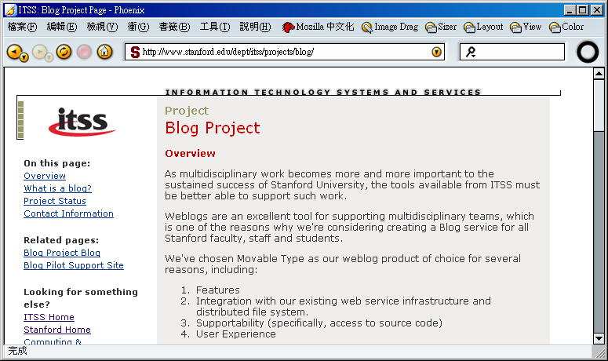Click the 'Related pages:' sidebar label

61,240
